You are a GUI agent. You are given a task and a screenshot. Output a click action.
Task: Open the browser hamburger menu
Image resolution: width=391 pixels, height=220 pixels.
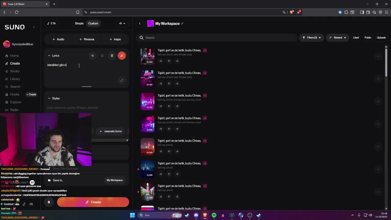pyautogui.click(x=386, y=12)
